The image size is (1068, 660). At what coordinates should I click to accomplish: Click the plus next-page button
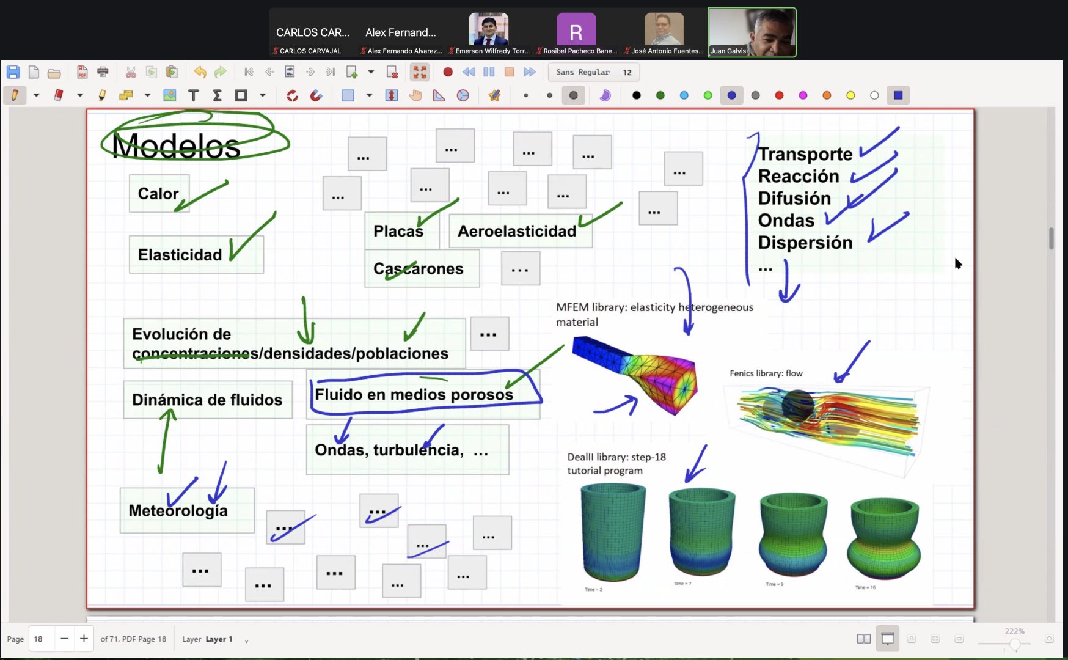tap(84, 639)
